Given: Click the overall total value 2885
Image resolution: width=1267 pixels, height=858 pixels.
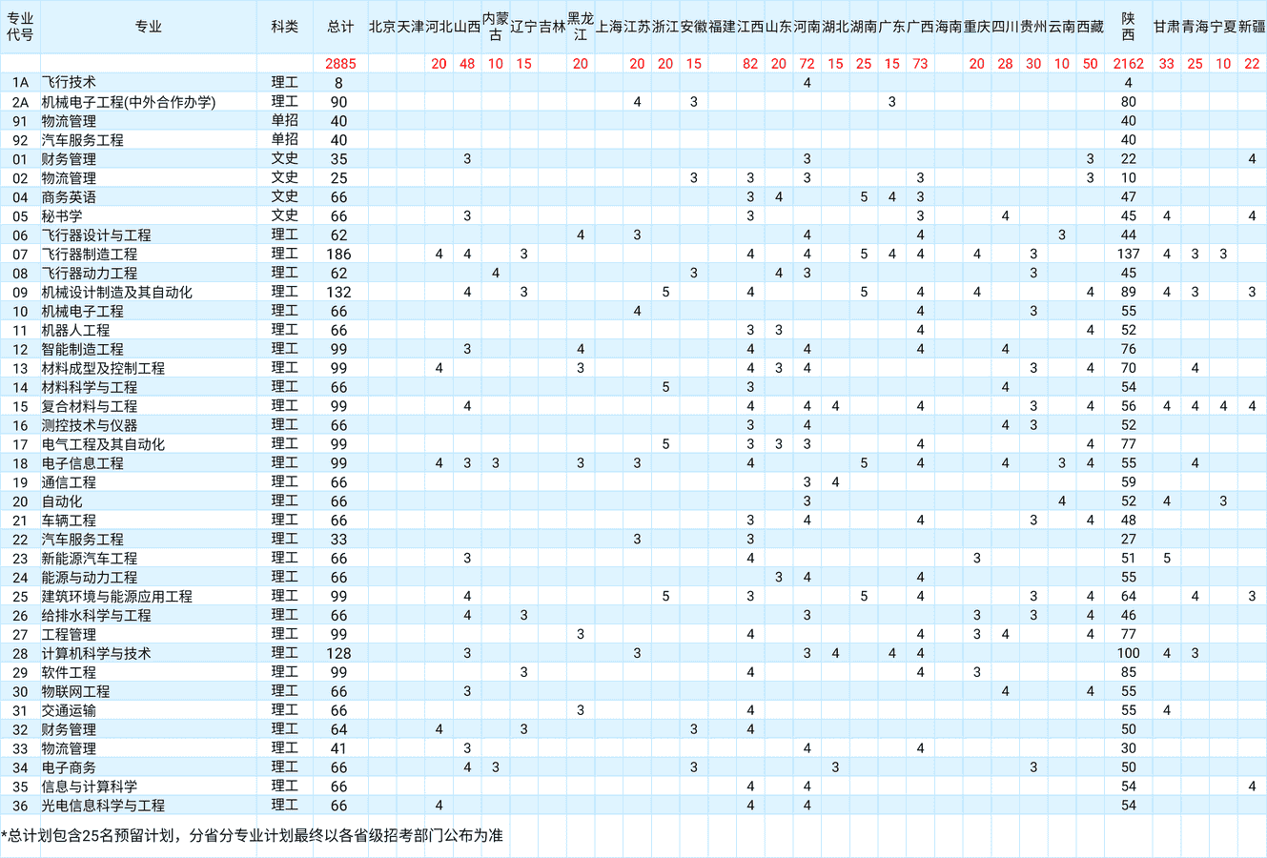Looking at the screenshot, I should point(339,64).
